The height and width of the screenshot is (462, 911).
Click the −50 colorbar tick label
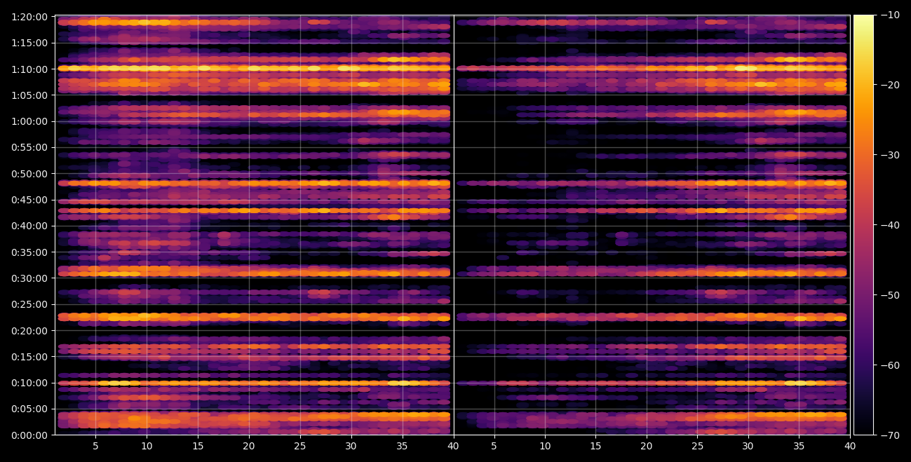coord(889,295)
